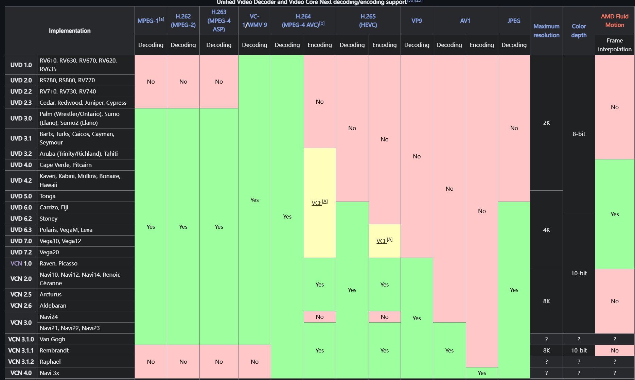Select the Raphael cell
The width and height of the screenshot is (635, 380).
pos(86,362)
